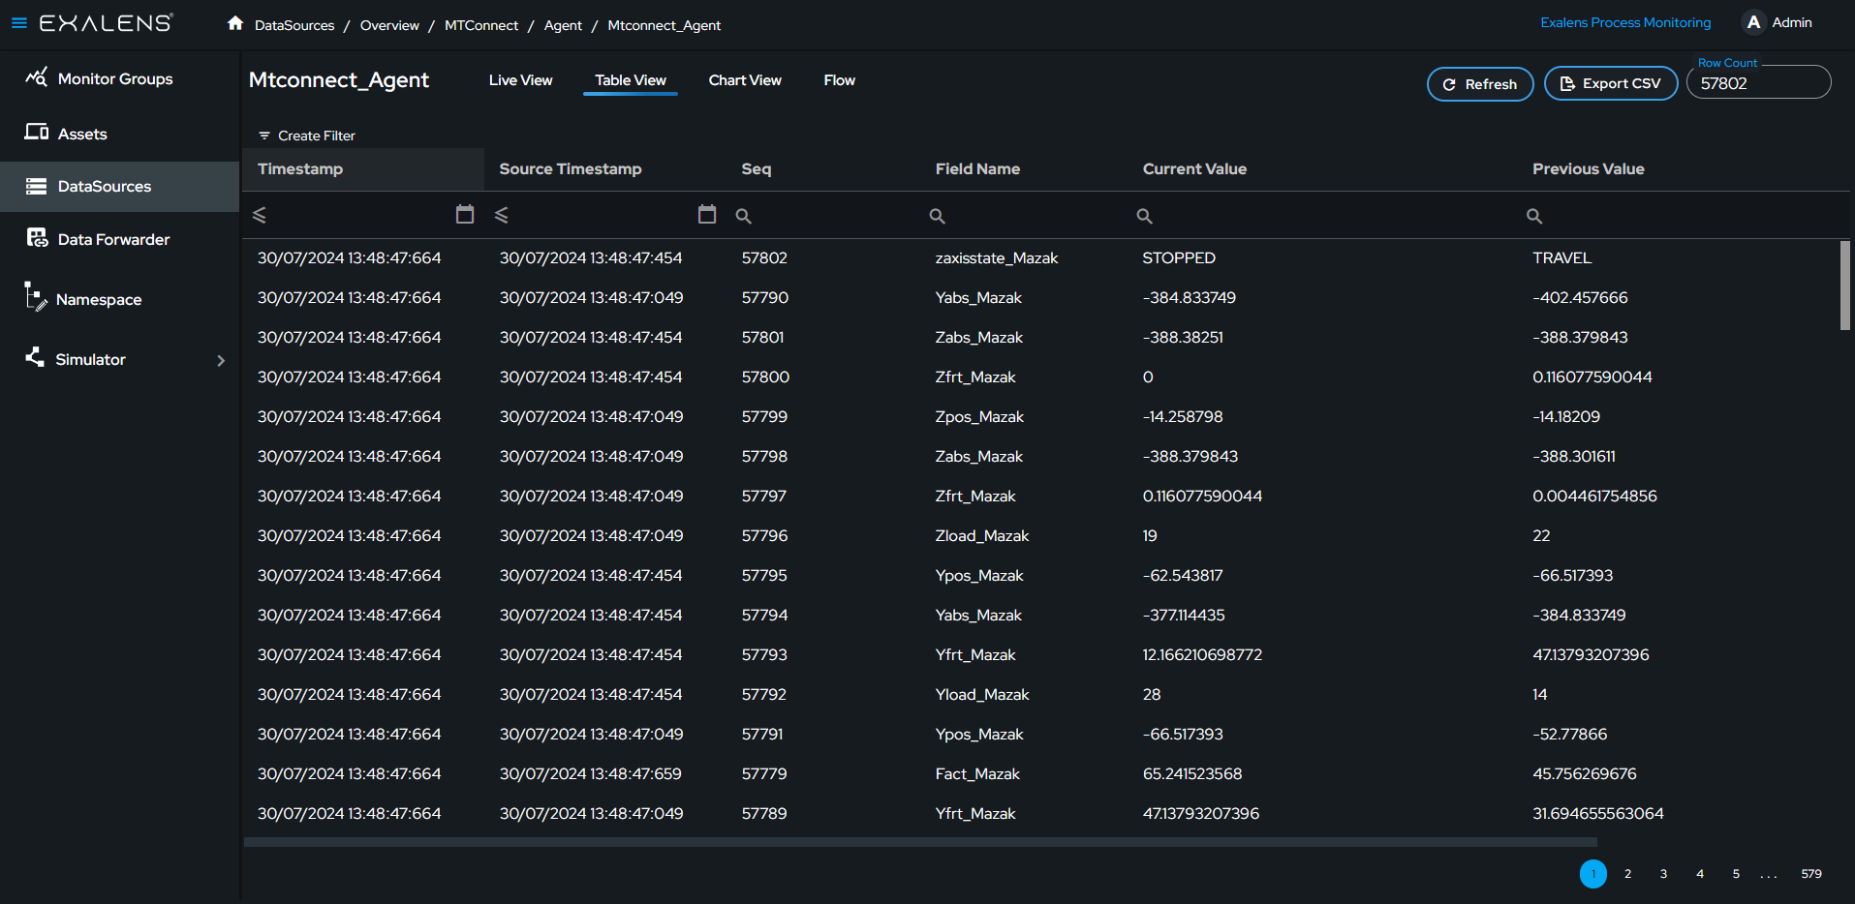Image resolution: width=1855 pixels, height=904 pixels.
Task: Switch to the Flow tab
Action: [x=839, y=80]
